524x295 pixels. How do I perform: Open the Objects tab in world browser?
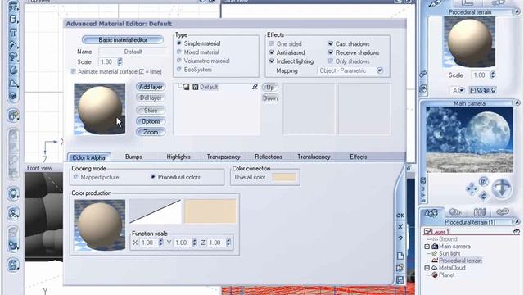pyautogui.click(x=431, y=213)
